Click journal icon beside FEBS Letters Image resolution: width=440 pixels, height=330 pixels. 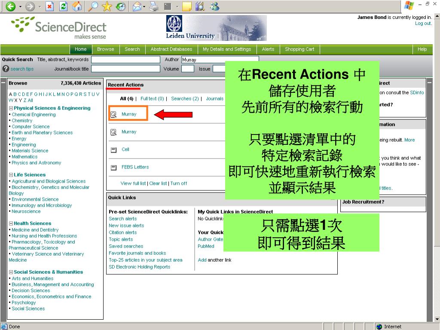pos(113,168)
